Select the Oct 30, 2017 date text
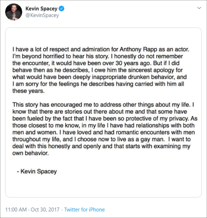Image resolution: width=207 pixels, height=218 pixels. point(45,210)
